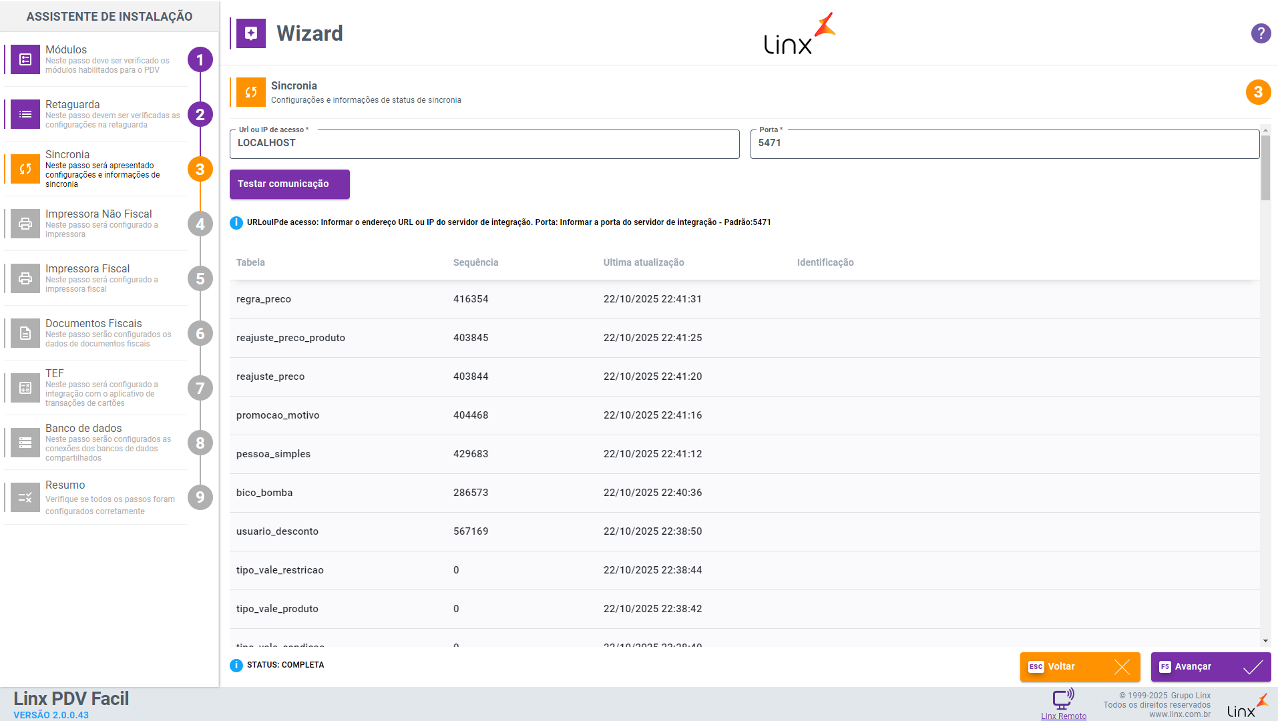Click the Sincronia section header icon
The width and height of the screenshot is (1278, 721).
(x=251, y=92)
